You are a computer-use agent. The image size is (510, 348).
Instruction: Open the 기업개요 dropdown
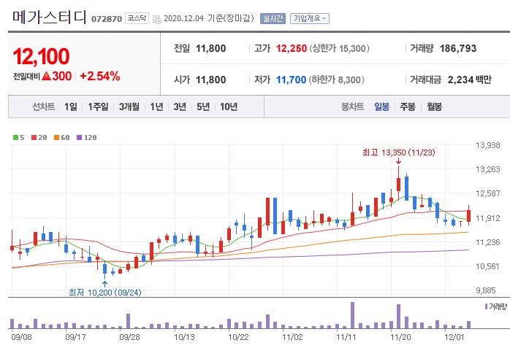pos(309,18)
